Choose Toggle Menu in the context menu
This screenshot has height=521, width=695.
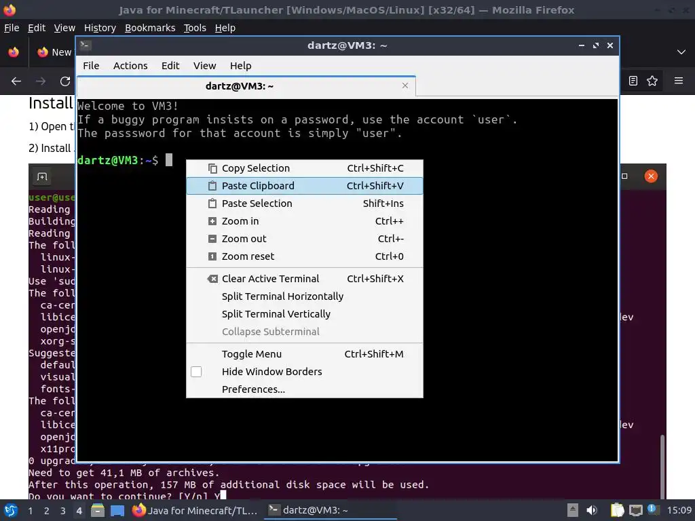(x=305, y=354)
